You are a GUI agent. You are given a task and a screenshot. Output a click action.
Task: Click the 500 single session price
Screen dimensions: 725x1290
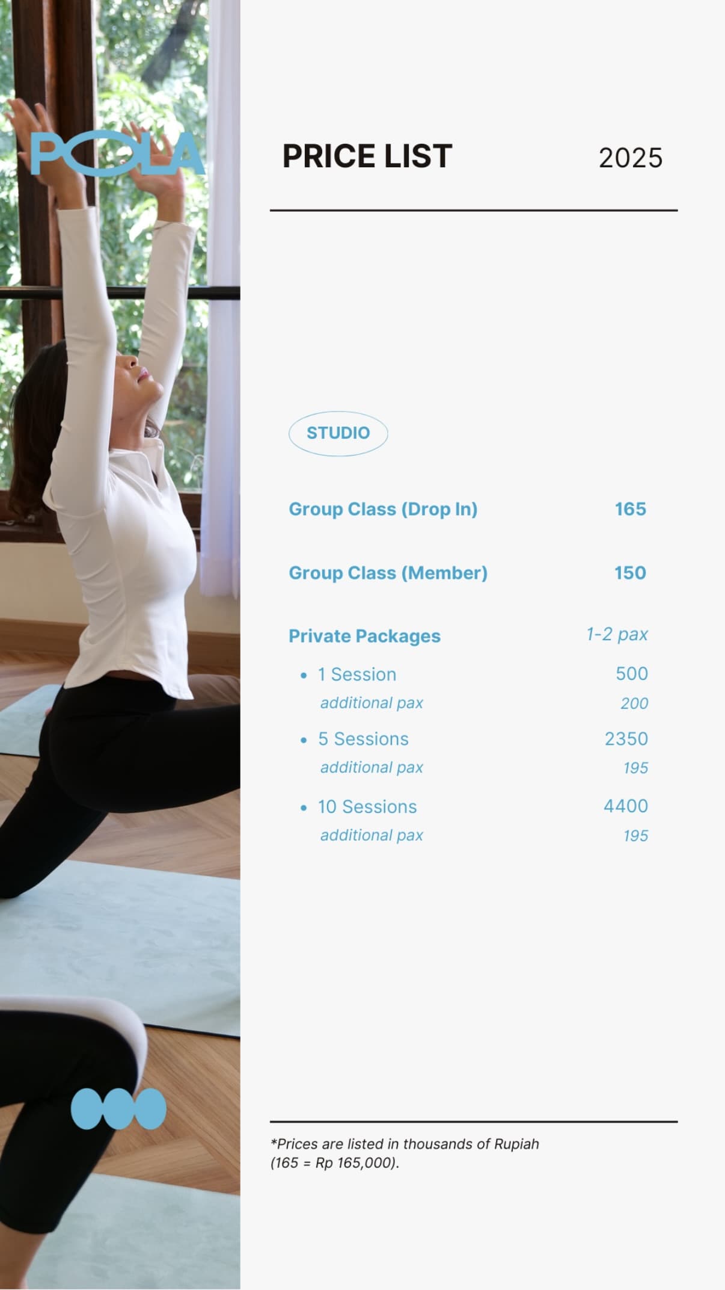(x=632, y=674)
